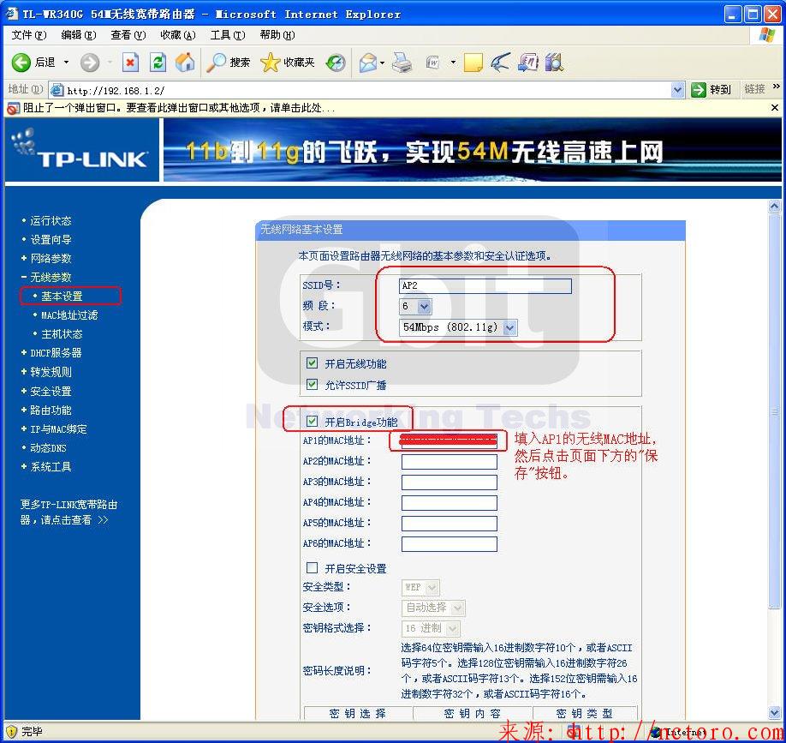Viewport: 786px width, 743px height.
Task: Open 动态DNS in sidebar
Action: coord(48,448)
